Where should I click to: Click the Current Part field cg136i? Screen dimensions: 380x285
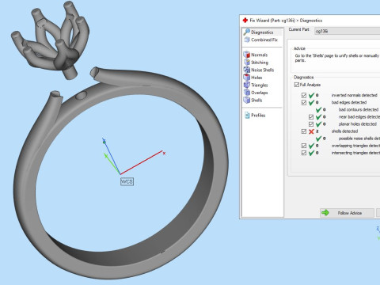347,31
